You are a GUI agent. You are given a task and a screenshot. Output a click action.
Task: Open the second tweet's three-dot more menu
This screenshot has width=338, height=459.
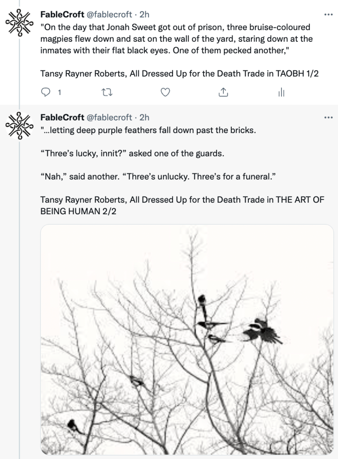[x=328, y=117]
